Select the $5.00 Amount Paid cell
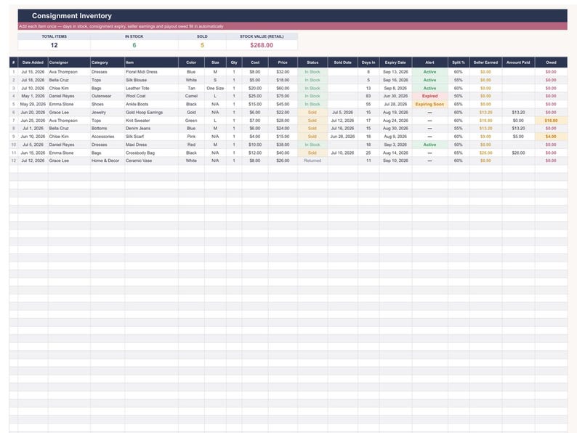The width and height of the screenshot is (577, 433). (518, 137)
